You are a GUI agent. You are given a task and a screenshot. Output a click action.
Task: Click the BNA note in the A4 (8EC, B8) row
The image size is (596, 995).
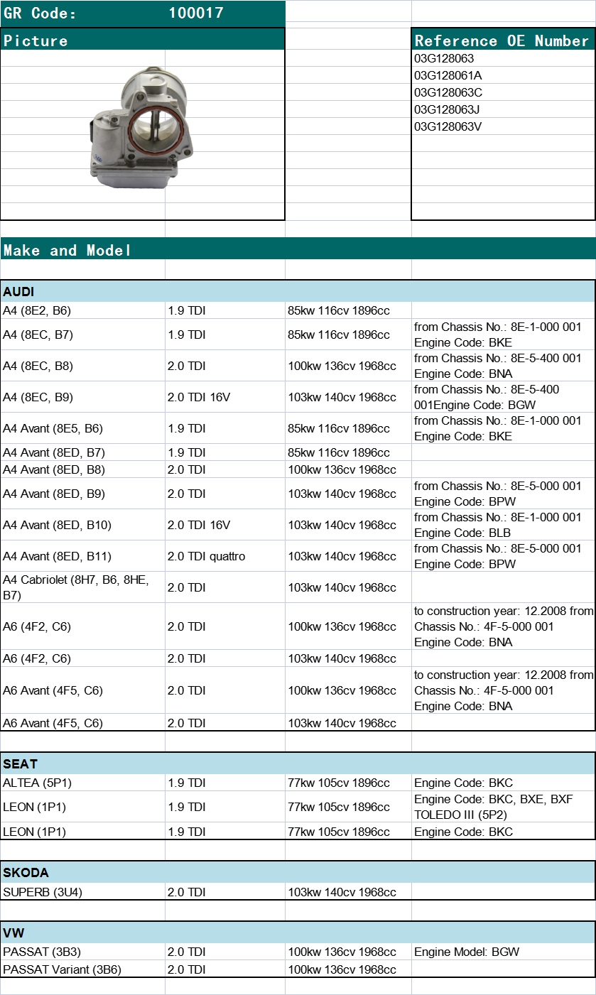click(503, 366)
